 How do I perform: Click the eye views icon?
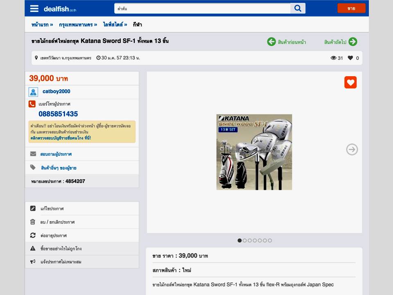pos(333,58)
